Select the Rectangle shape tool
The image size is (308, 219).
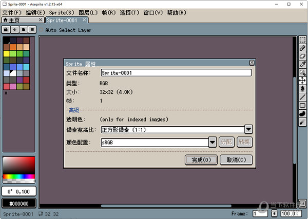coord(302,105)
